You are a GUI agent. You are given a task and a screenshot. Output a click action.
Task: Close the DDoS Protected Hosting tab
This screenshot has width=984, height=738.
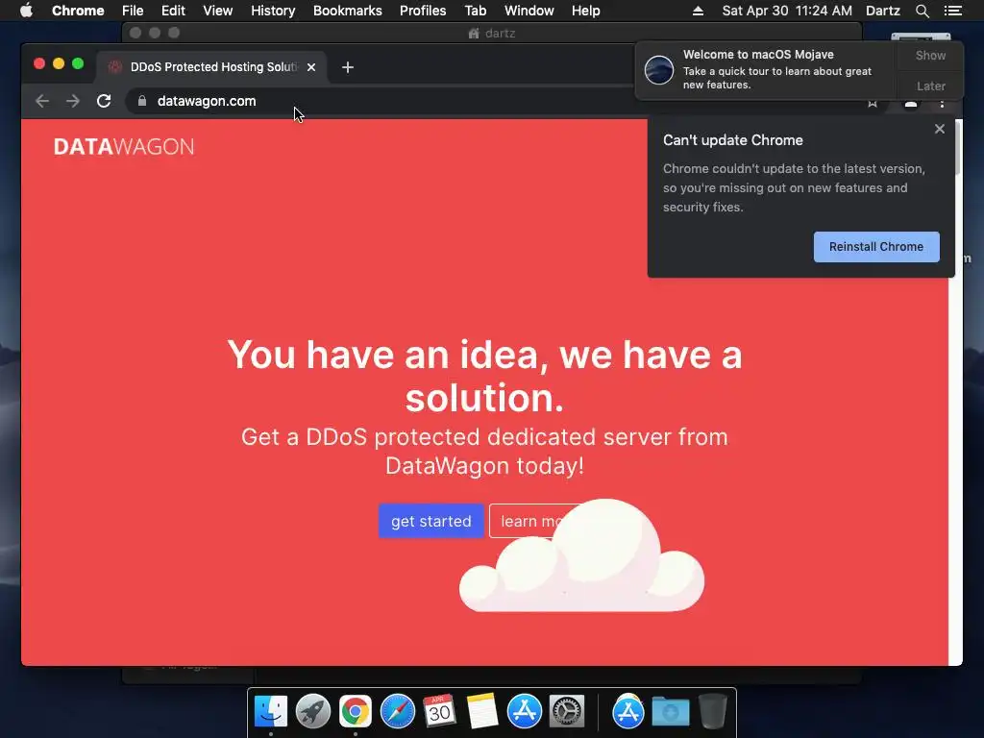tap(311, 67)
